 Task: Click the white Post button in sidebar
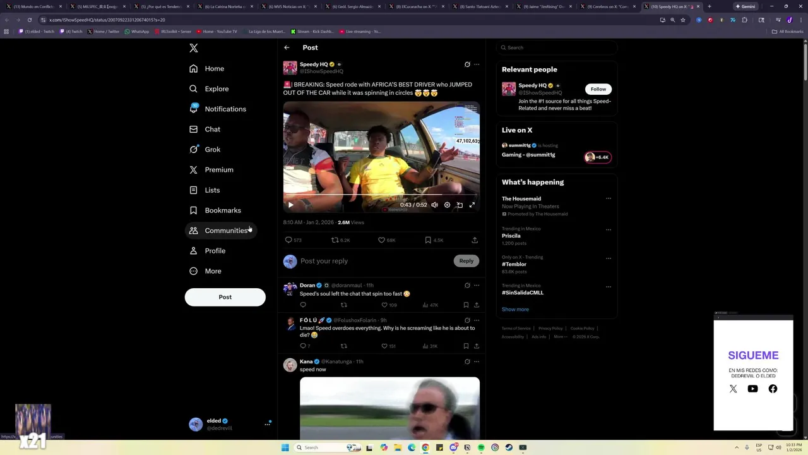tap(225, 297)
